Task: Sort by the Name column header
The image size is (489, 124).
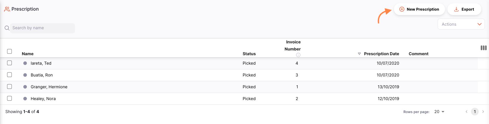Action: point(28,54)
